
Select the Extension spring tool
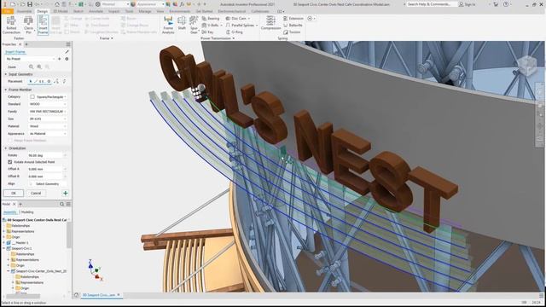point(293,18)
